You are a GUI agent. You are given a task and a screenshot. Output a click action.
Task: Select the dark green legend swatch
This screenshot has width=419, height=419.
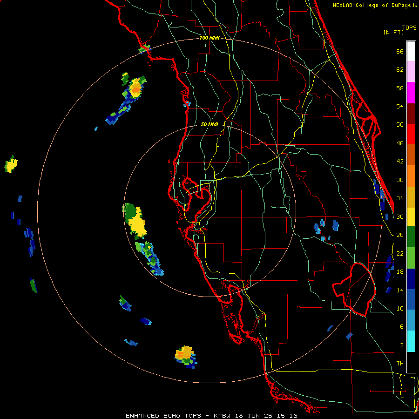point(411,237)
